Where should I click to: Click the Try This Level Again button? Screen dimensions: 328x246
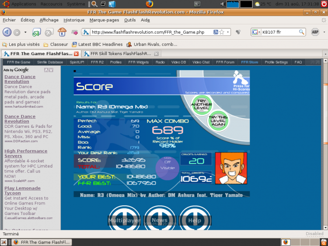[x=218, y=121]
